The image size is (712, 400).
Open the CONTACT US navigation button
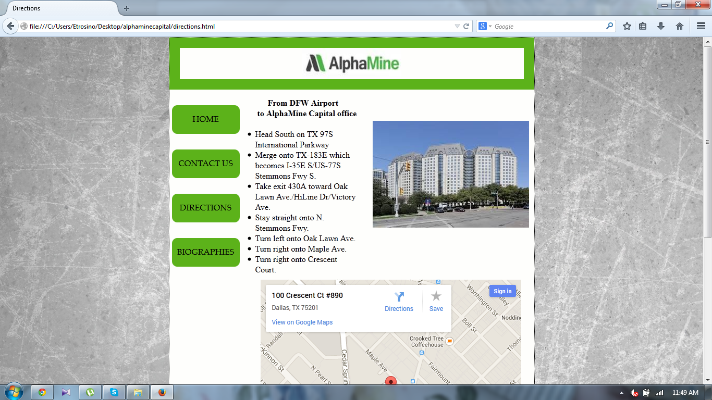pyautogui.click(x=206, y=164)
